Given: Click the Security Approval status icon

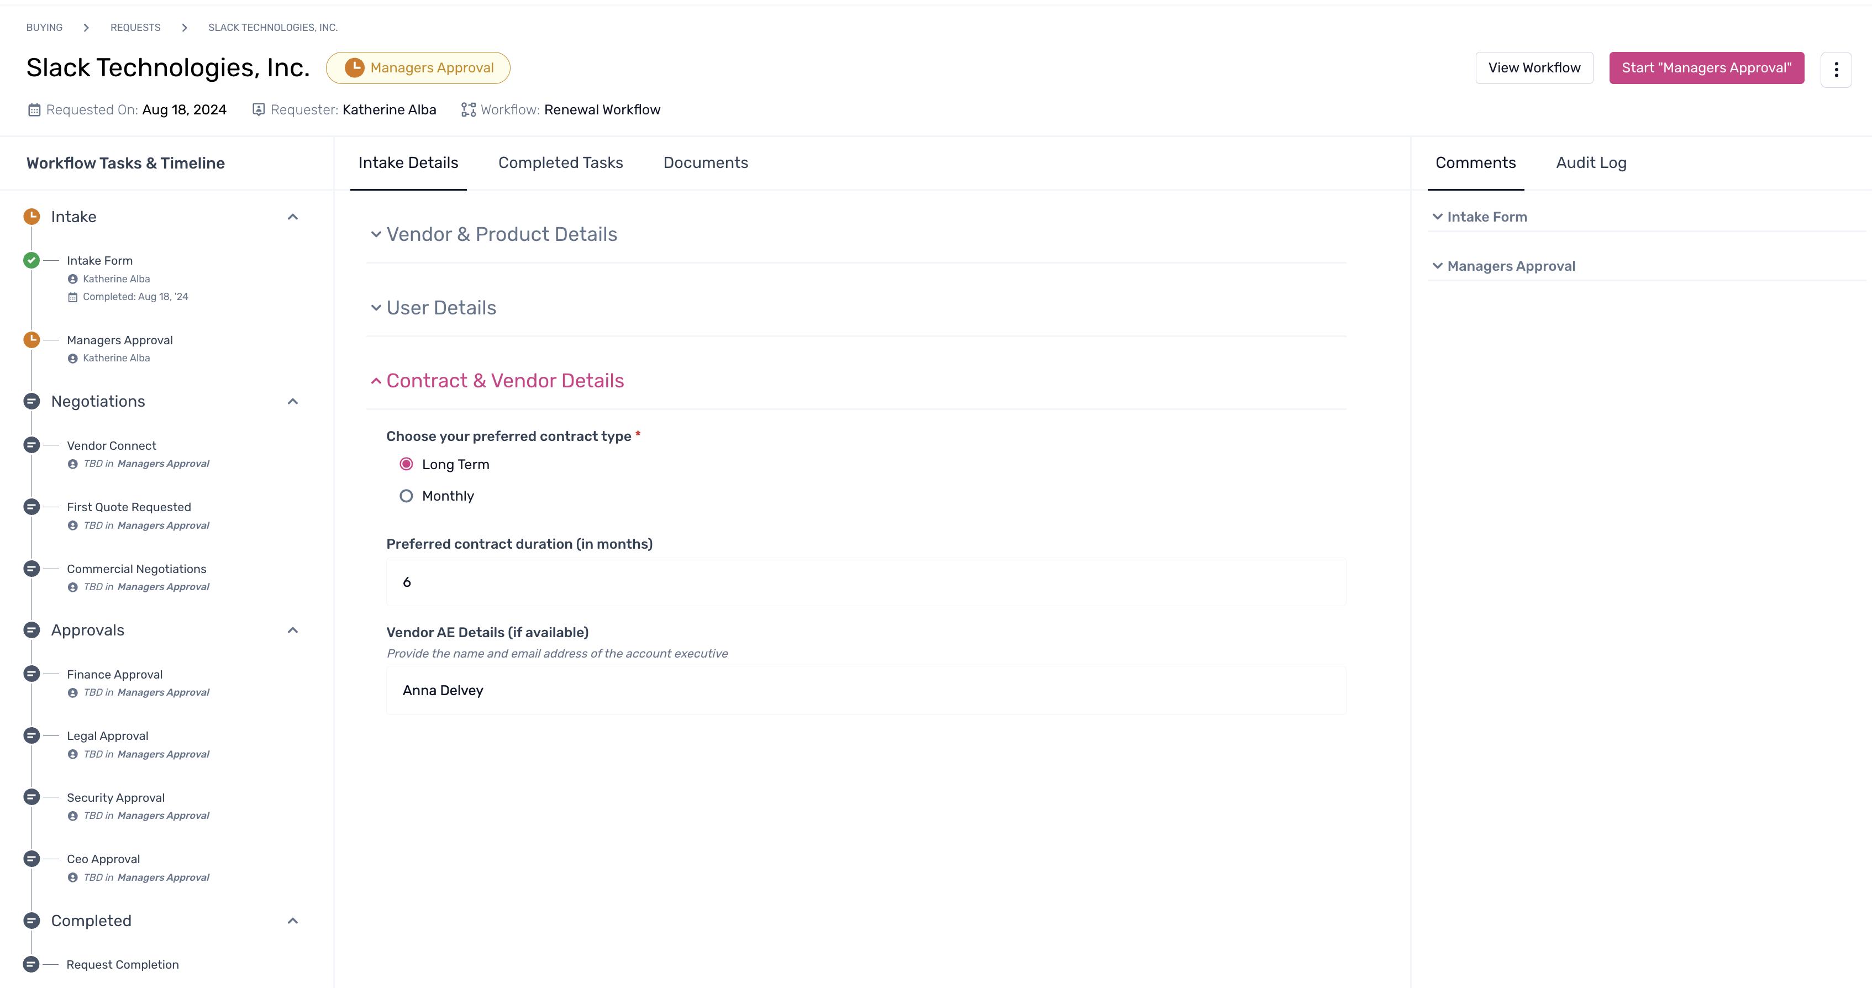Looking at the screenshot, I should [x=31, y=797].
